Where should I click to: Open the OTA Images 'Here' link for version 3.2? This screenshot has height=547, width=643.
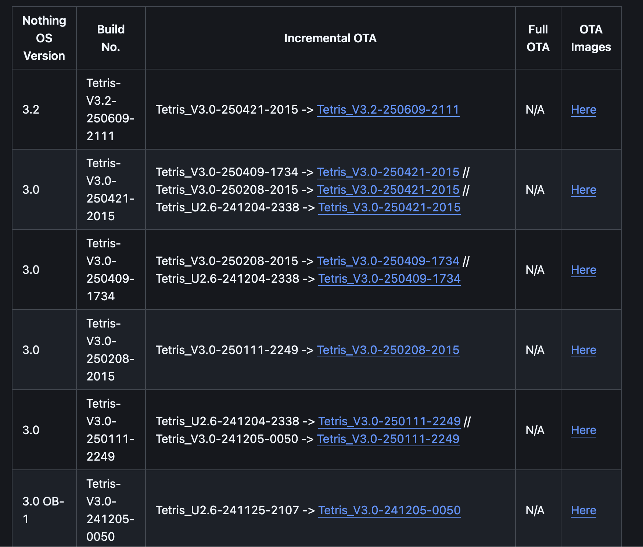[x=583, y=110]
